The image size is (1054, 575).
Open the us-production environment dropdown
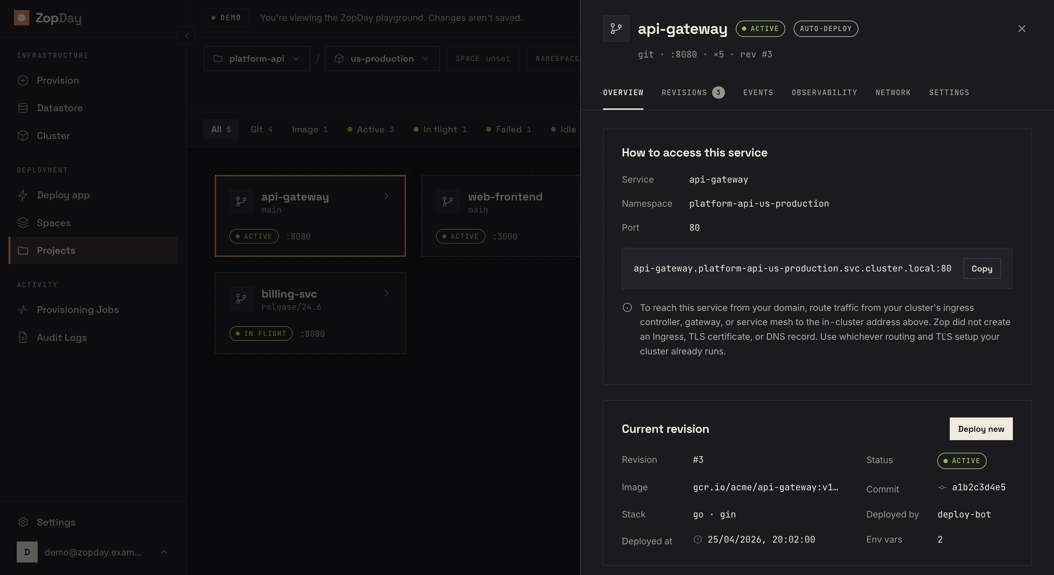(382, 59)
